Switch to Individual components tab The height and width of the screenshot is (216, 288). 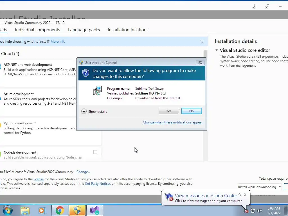point(37,30)
